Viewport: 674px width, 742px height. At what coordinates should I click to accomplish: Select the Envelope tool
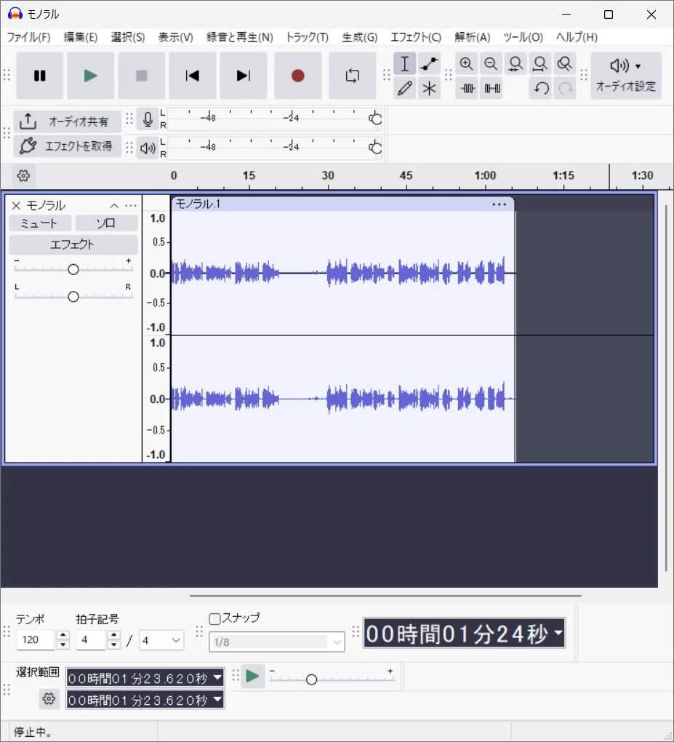pos(429,64)
